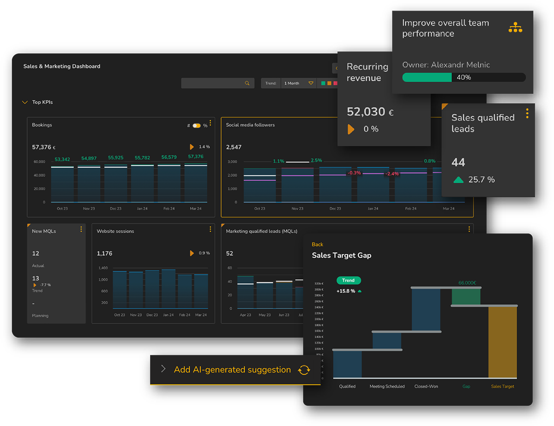Click the green up-trend triangle showing 25.7%
Image resolution: width=554 pixels, height=426 pixels.
pyautogui.click(x=458, y=180)
